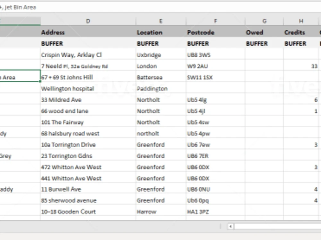The height and width of the screenshot is (240, 321).
Task: Select column E header
Action: coord(161,21)
